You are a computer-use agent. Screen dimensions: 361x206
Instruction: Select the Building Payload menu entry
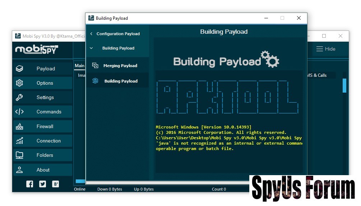(121, 81)
